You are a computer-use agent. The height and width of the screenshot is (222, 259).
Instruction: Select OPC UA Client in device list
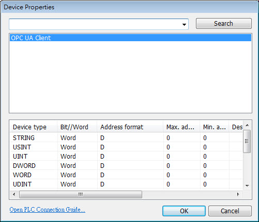point(130,38)
